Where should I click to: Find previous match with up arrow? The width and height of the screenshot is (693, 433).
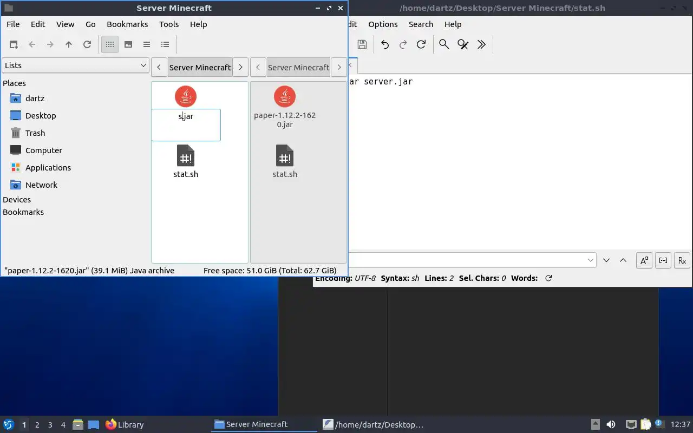click(x=623, y=260)
